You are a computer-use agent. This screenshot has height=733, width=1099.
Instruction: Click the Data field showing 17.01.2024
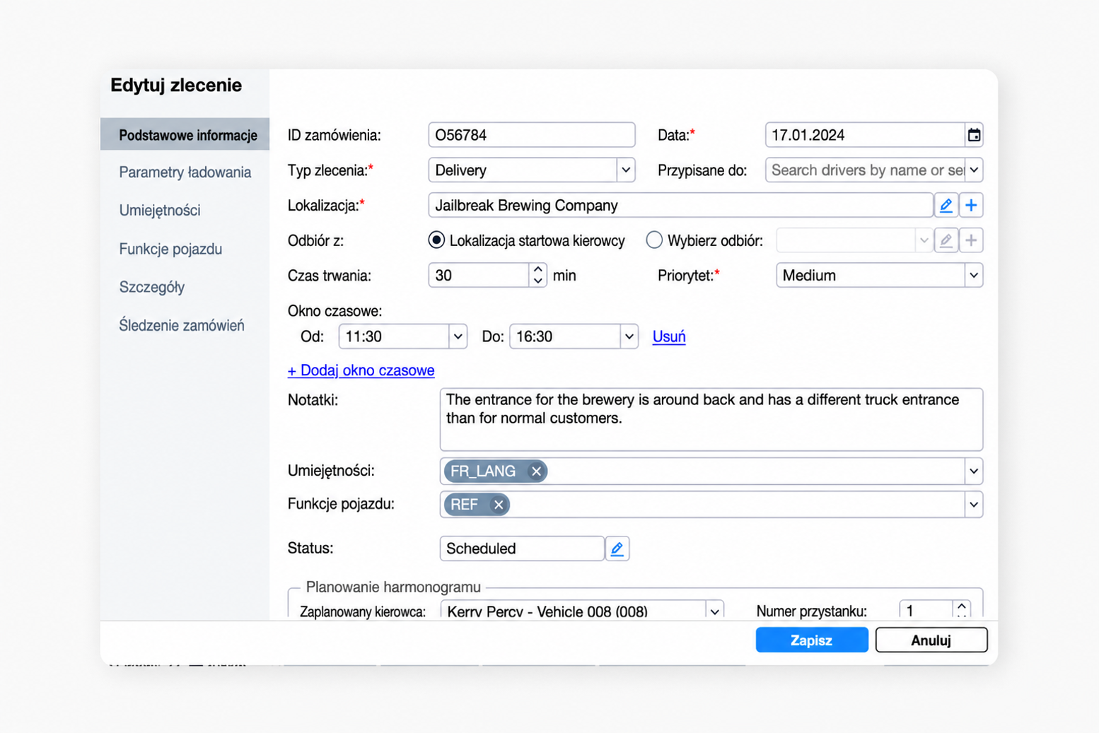[x=865, y=135]
